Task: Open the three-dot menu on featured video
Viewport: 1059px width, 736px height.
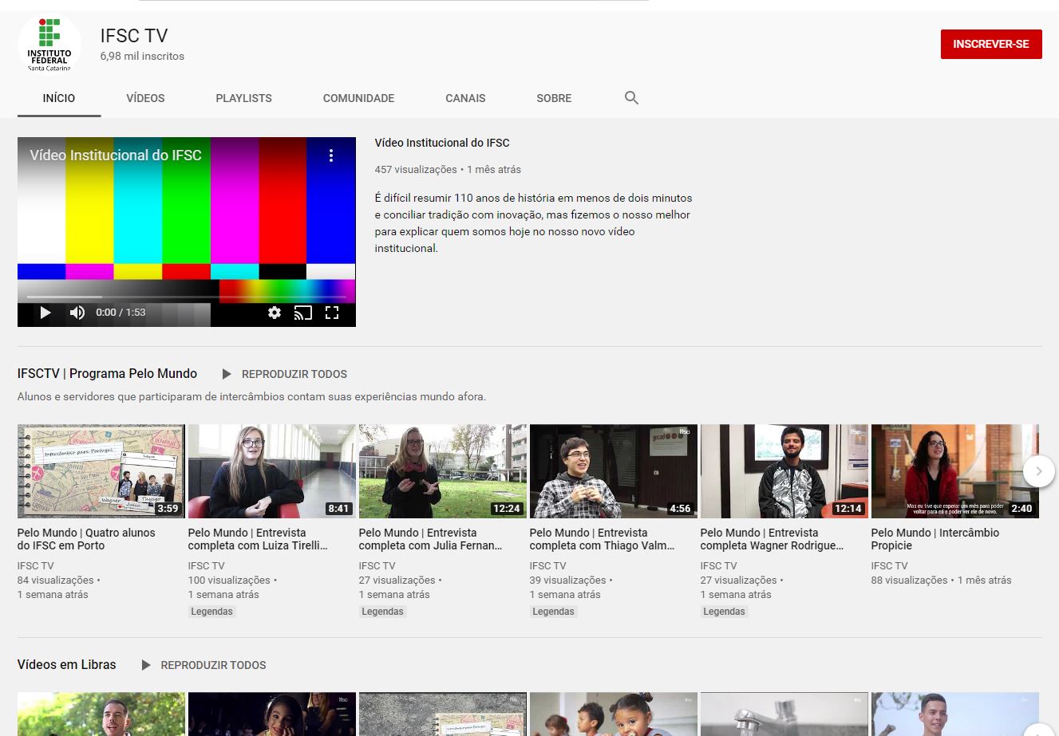Action: point(331,155)
